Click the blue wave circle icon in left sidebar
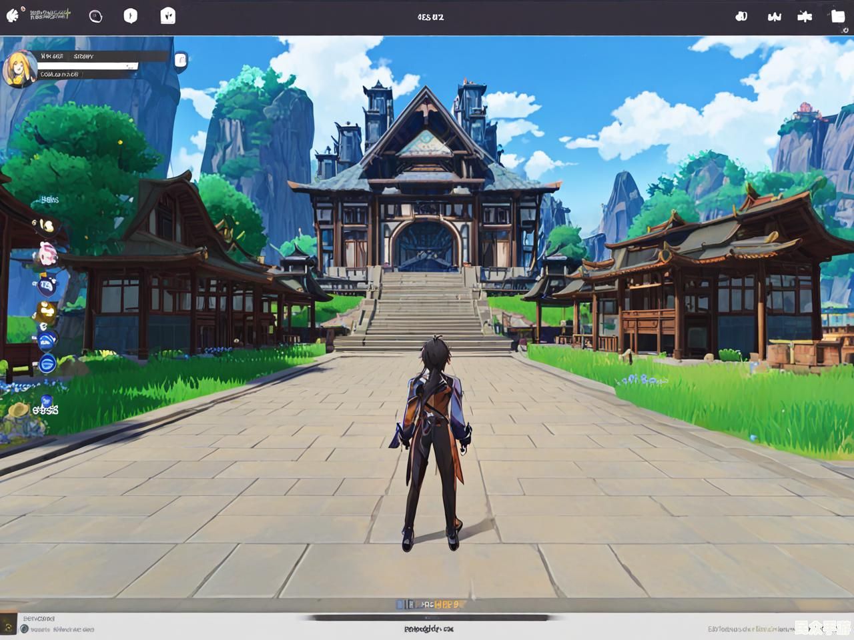Viewport: 854px width, 640px height. pyautogui.click(x=47, y=341)
